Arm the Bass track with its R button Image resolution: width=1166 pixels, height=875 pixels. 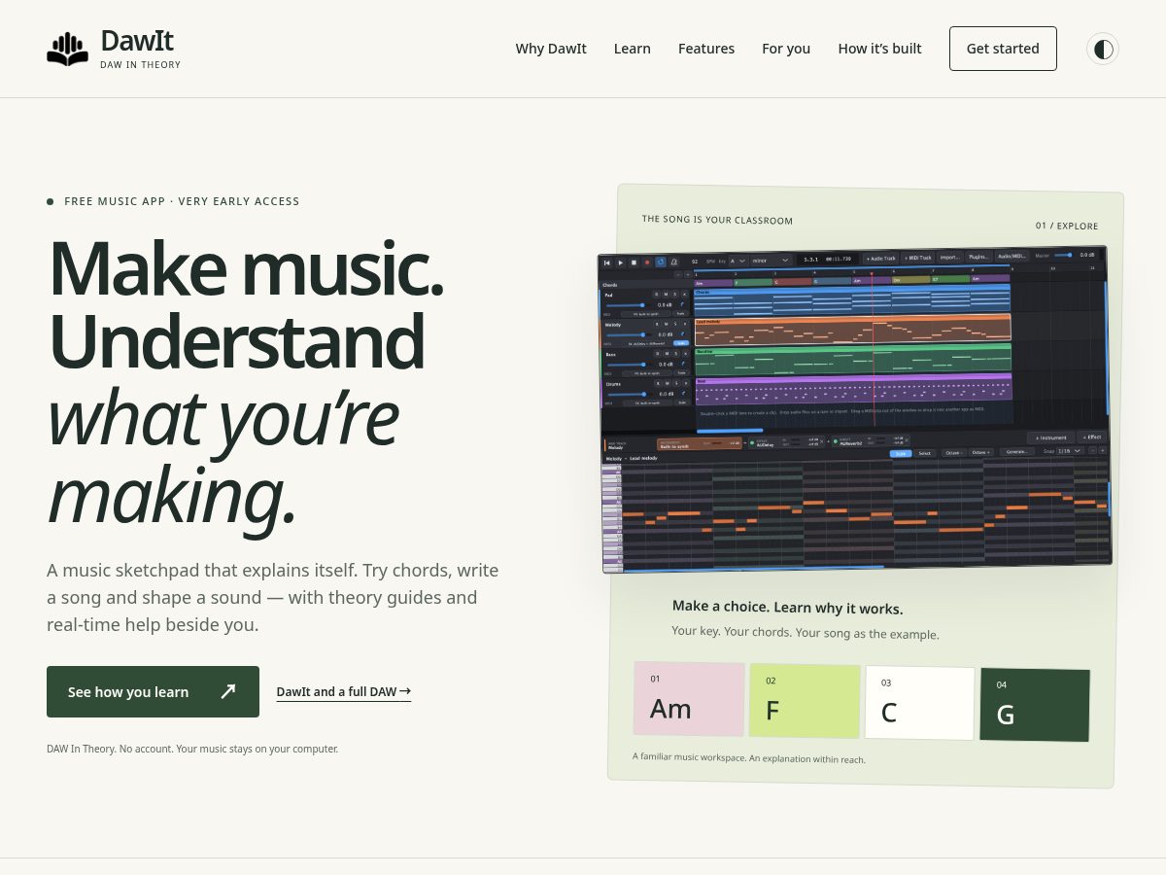tap(658, 354)
